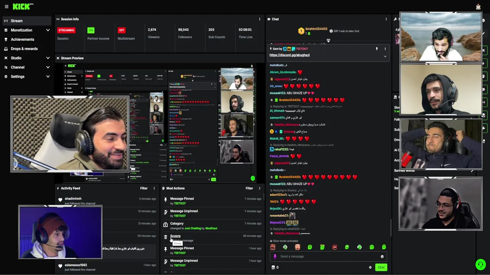Click the STREAMING session badge
Image resolution: width=490 pixels, height=275 pixels.
point(66,30)
